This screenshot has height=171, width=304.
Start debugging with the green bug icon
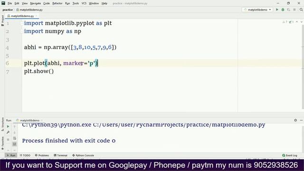click(x=283, y=9)
